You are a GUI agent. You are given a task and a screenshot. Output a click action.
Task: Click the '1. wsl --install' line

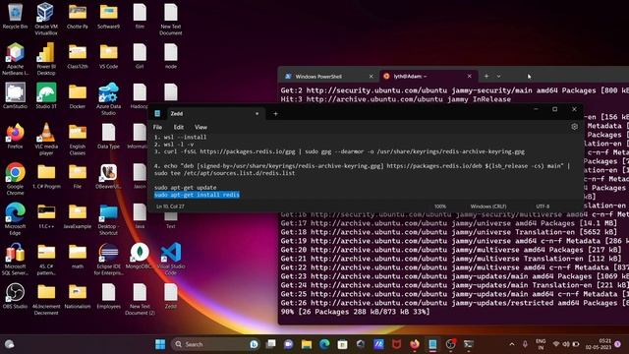click(x=181, y=137)
